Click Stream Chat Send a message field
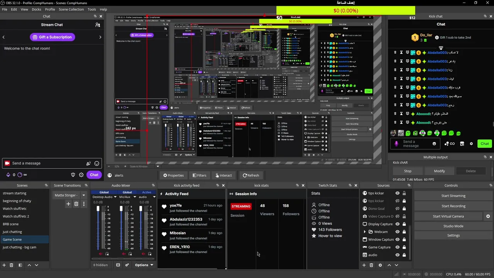 (52, 163)
